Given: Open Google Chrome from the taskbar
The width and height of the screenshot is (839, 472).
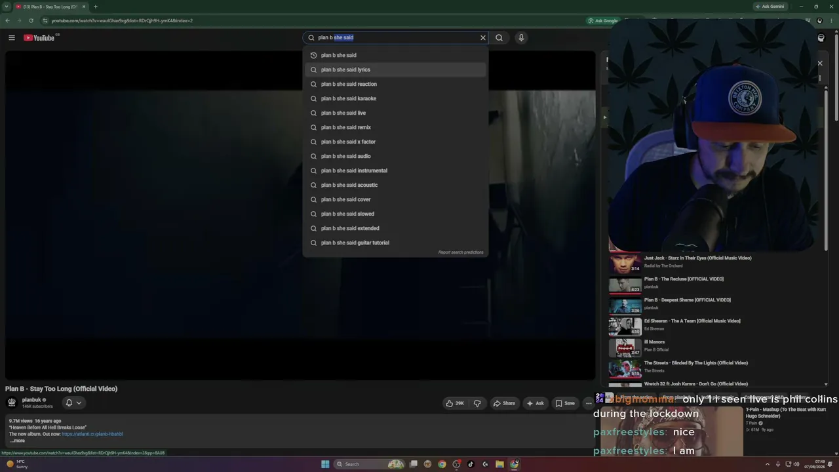Looking at the screenshot, I should [442, 464].
